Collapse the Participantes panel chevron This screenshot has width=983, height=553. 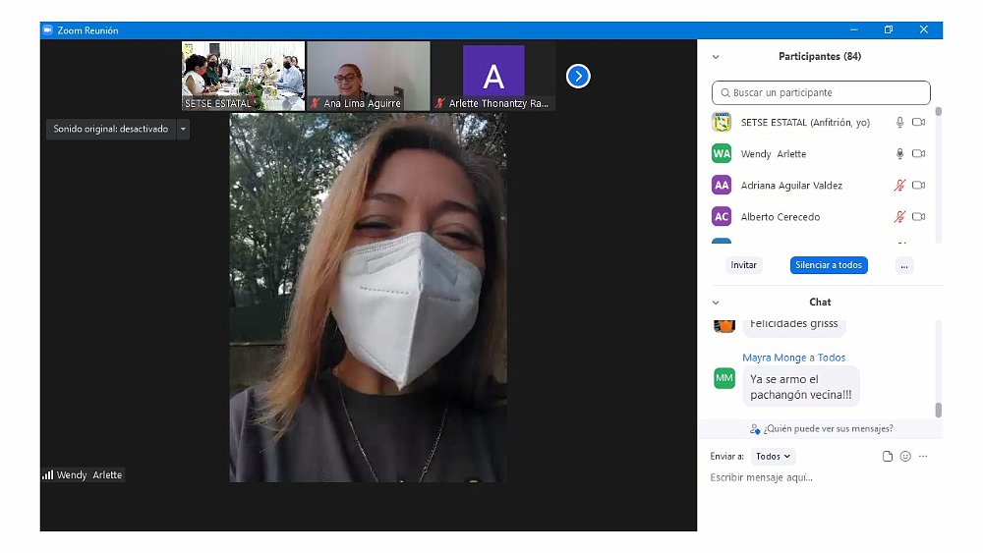click(716, 57)
